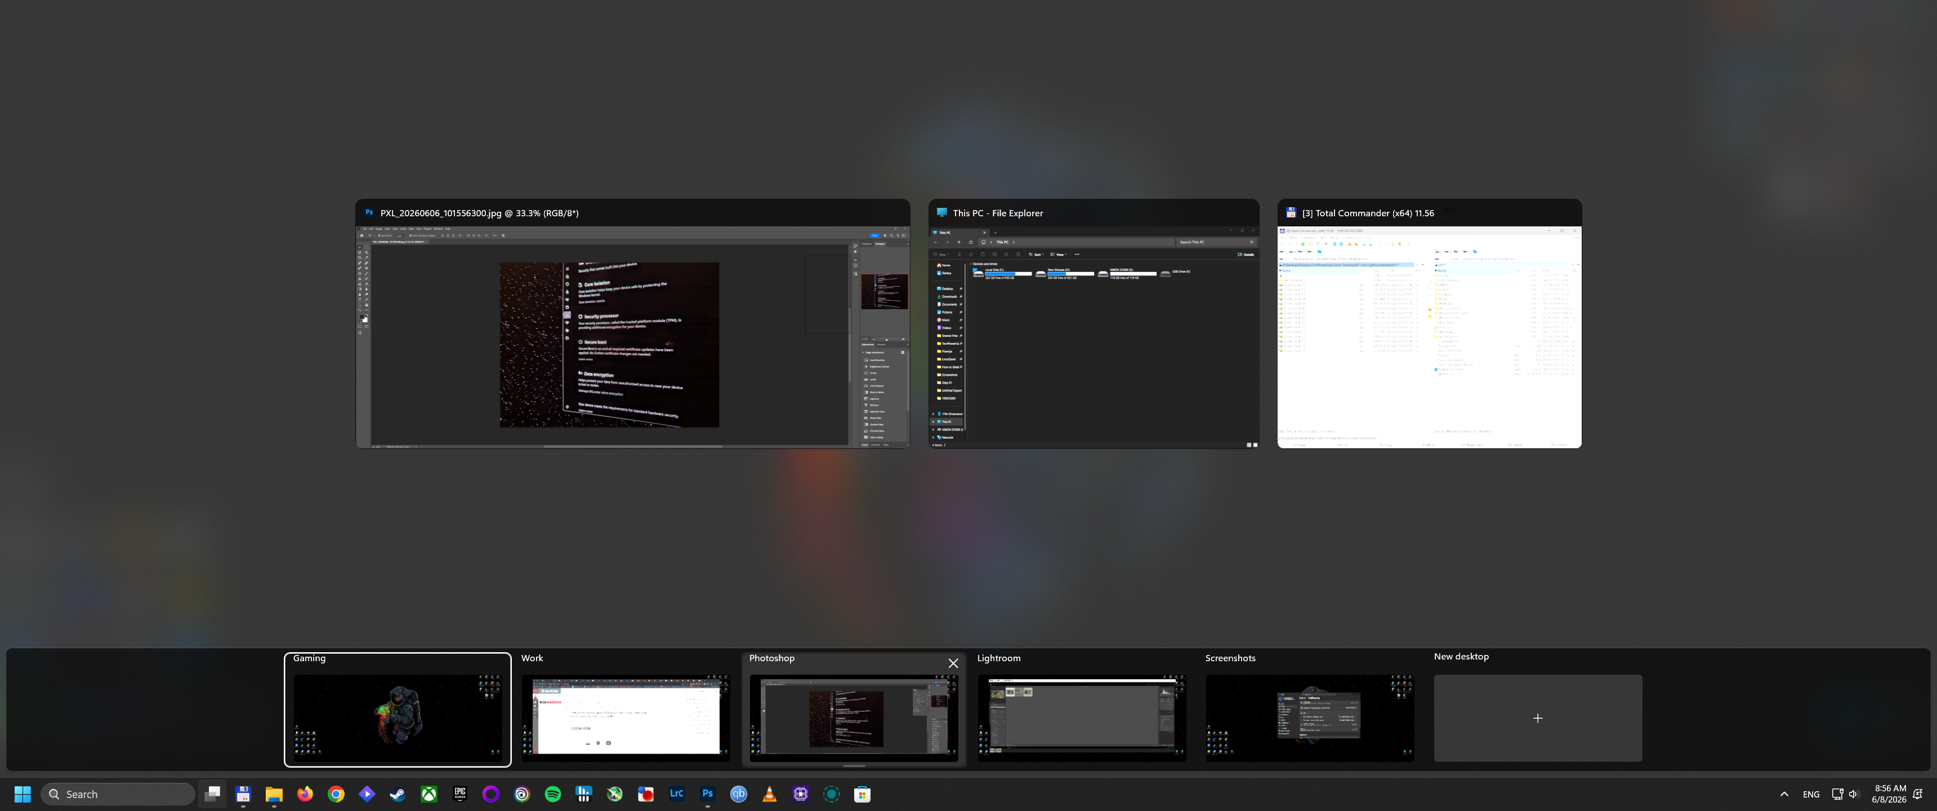This screenshot has height=811, width=1937.
Task: Open Spotify from the taskbar
Action: (553, 794)
